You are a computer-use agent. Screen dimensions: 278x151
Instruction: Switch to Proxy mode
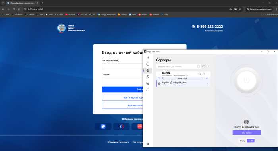point(242,141)
